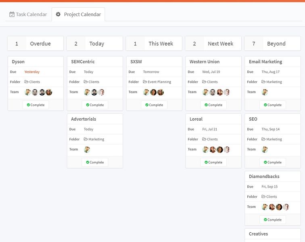This screenshot has width=305, height=242.
Task: Open the Email Marketing project title
Action: point(265,62)
